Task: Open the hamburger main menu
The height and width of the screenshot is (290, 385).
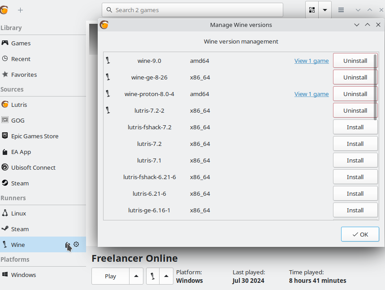Action: point(341,10)
